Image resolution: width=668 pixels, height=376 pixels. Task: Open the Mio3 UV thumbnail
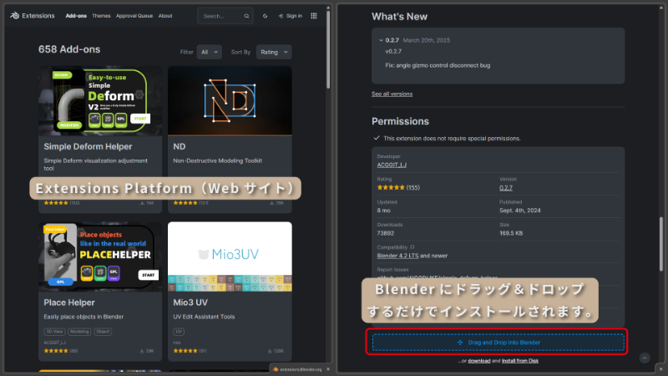coord(230,257)
